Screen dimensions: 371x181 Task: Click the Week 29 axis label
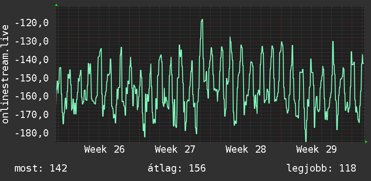317,149
